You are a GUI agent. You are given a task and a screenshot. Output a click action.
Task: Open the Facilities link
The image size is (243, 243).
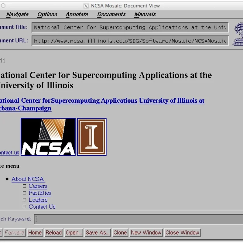pyautogui.click(x=40, y=193)
